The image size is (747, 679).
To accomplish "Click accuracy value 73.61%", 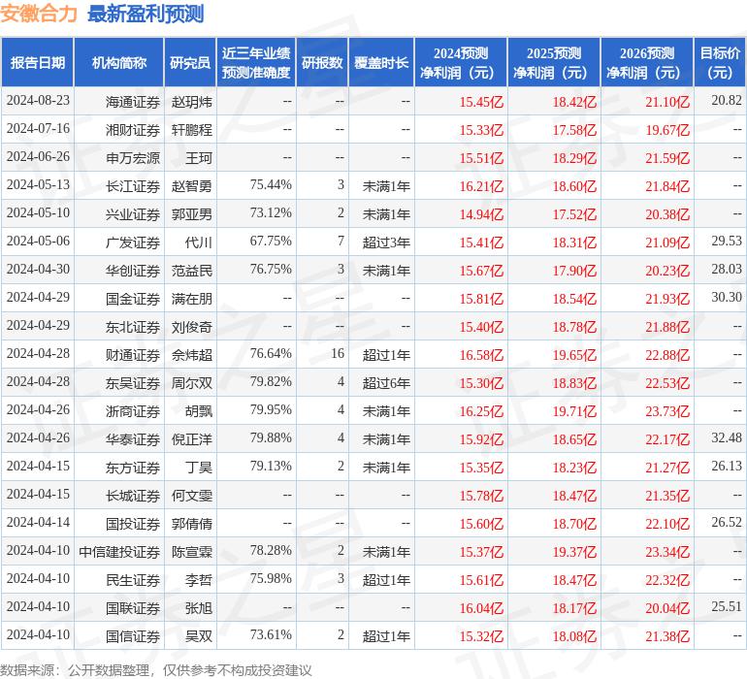I will click(x=271, y=634).
